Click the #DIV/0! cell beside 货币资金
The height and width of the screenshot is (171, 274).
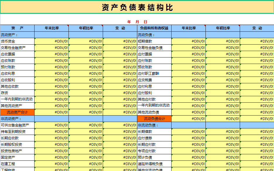click(x=52, y=41)
